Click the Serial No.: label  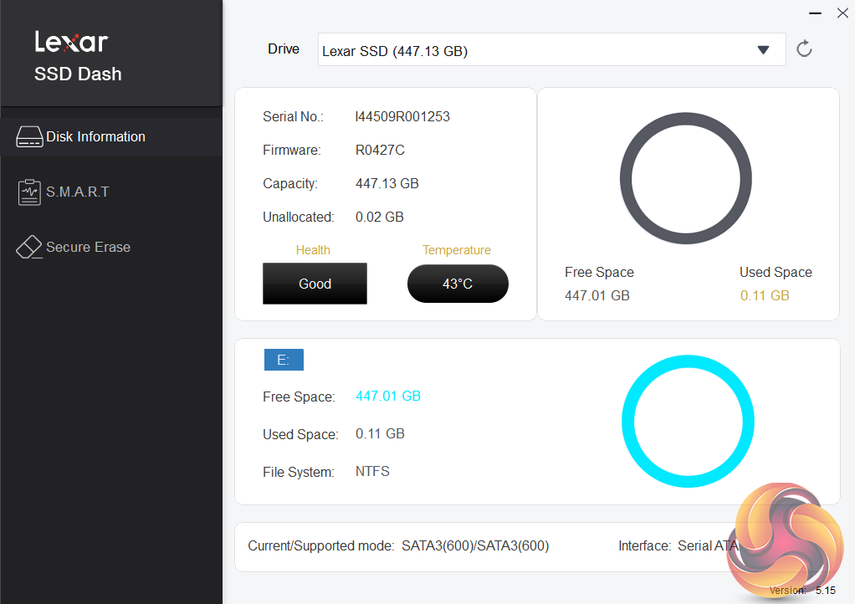293,116
